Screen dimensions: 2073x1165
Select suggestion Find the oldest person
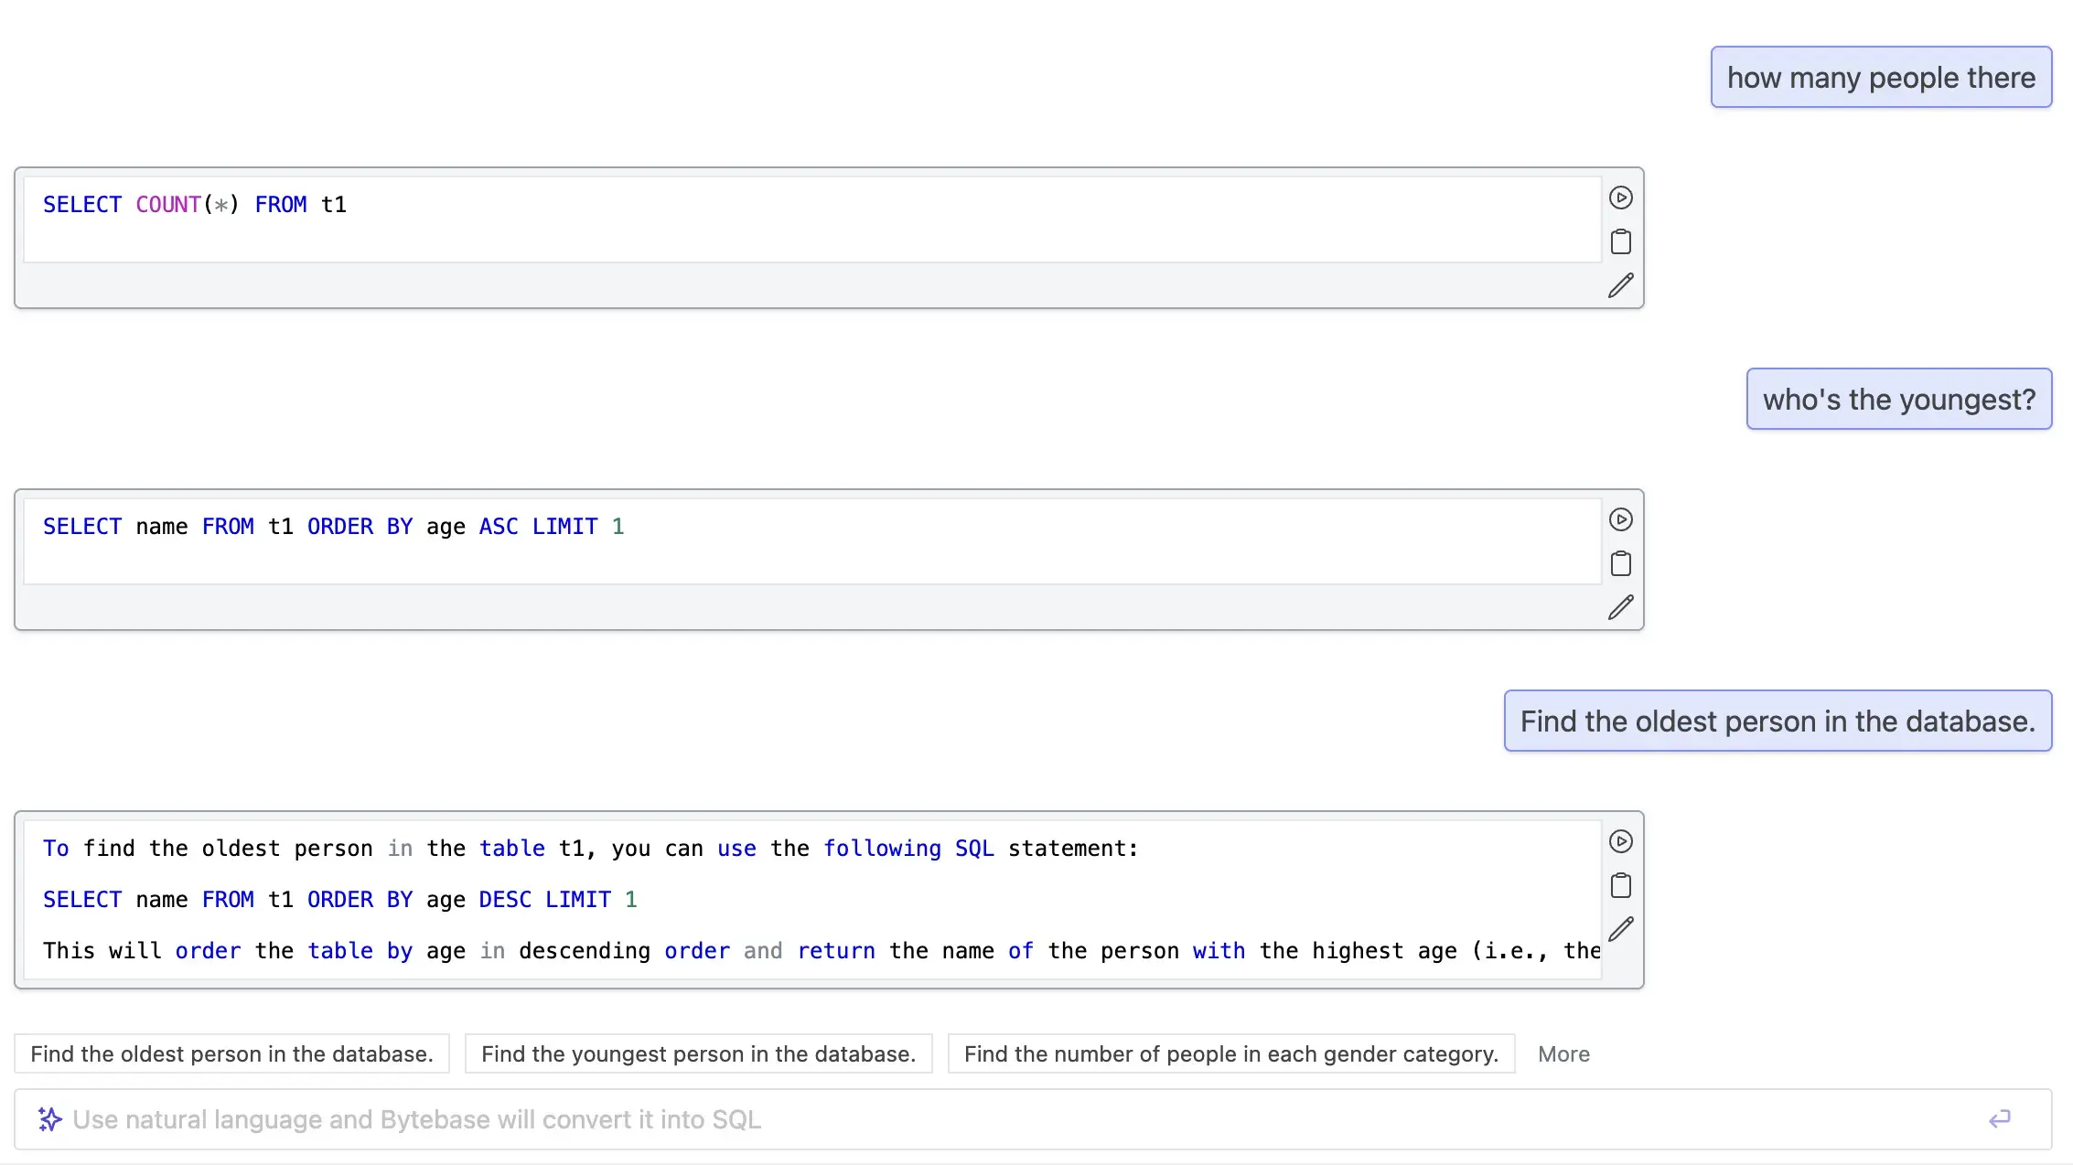[231, 1053]
